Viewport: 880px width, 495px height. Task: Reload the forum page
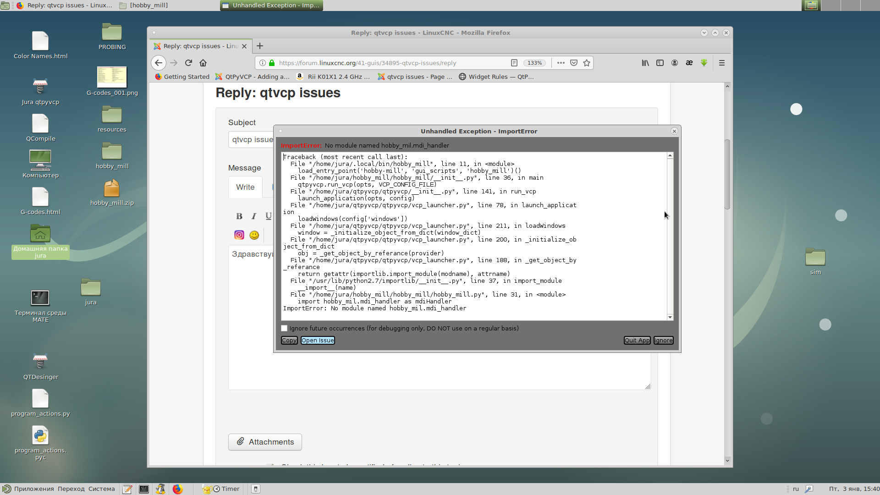click(188, 63)
